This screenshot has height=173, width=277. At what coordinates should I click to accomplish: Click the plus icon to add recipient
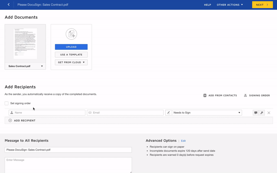10,120
